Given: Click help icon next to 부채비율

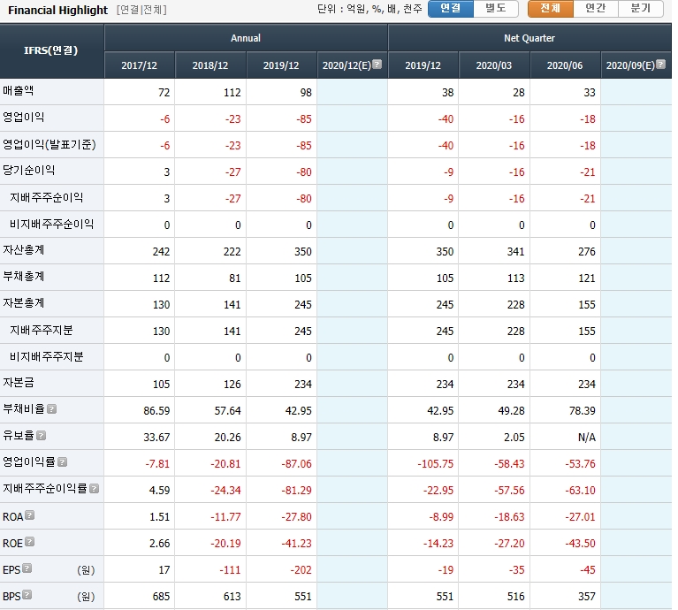Looking at the screenshot, I should pos(51,409).
